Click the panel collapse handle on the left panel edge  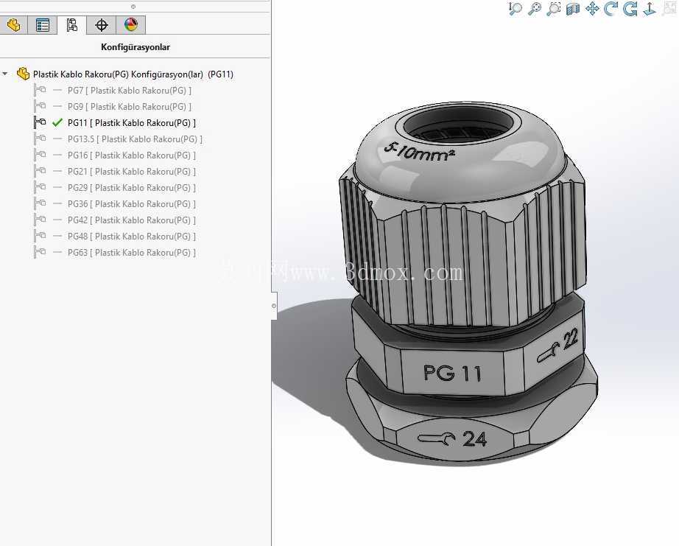click(274, 306)
